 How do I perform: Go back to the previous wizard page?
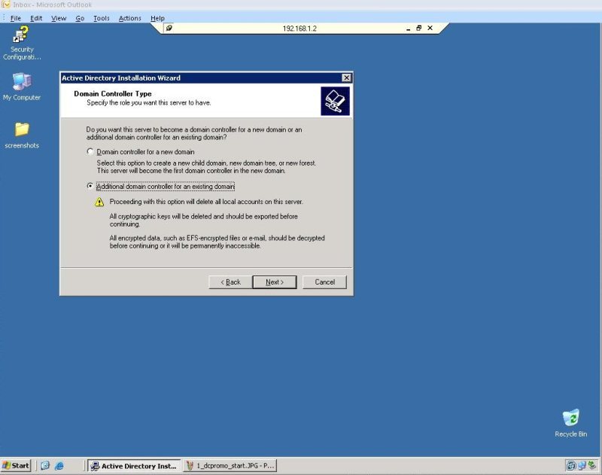[x=230, y=282]
